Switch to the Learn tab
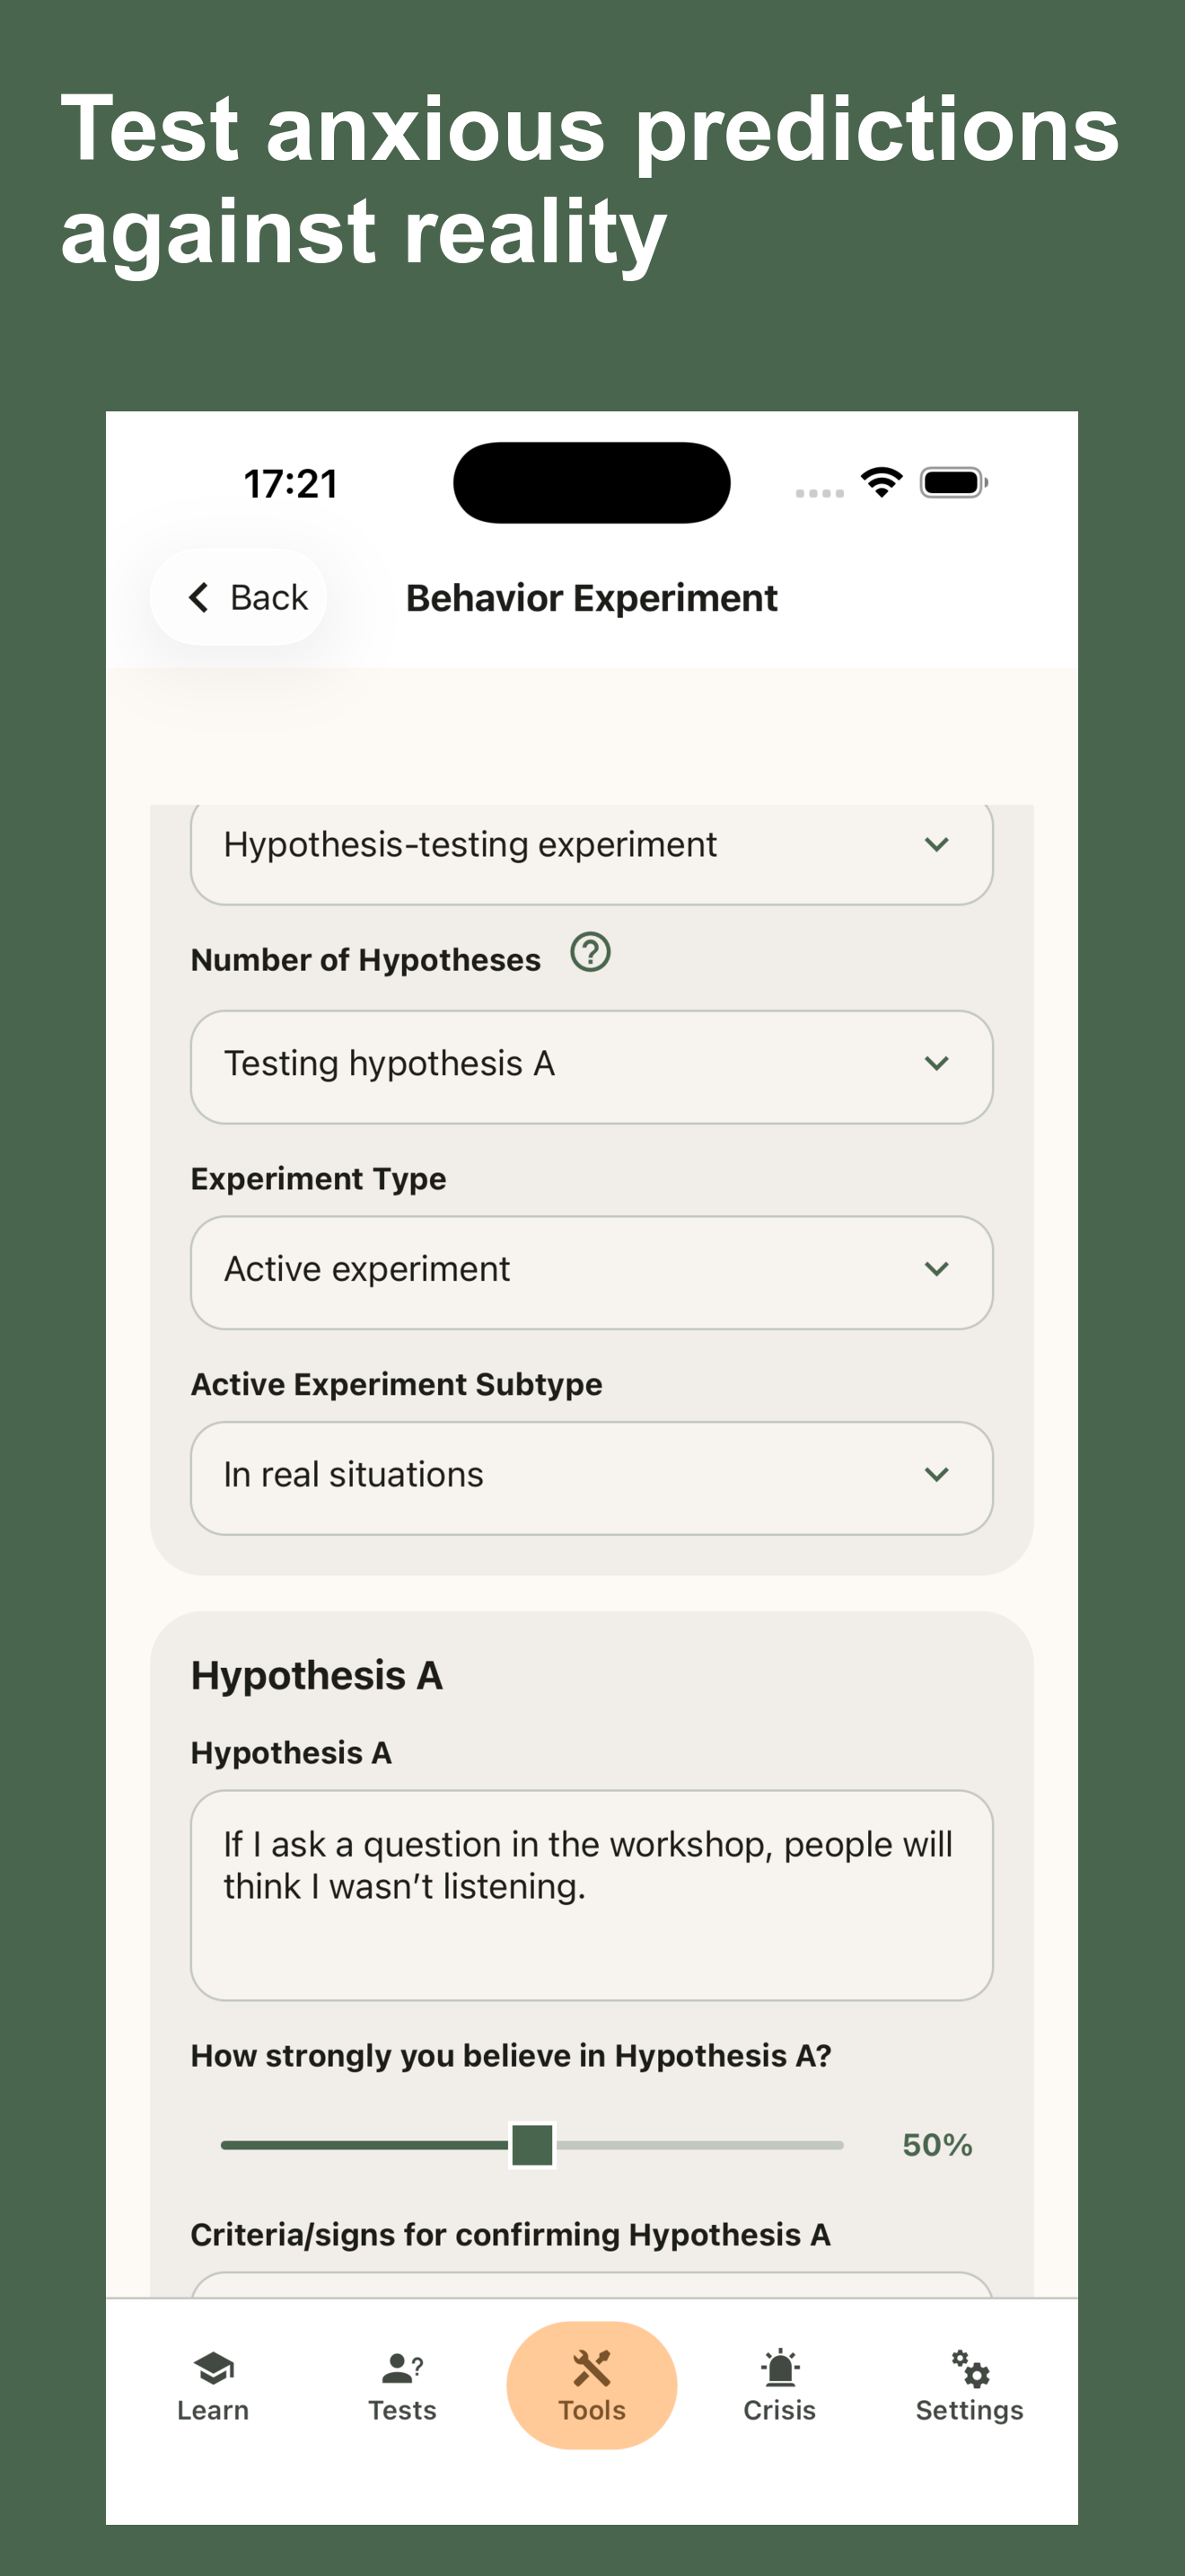This screenshot has width=1185, height=2576. point(213,2386)
